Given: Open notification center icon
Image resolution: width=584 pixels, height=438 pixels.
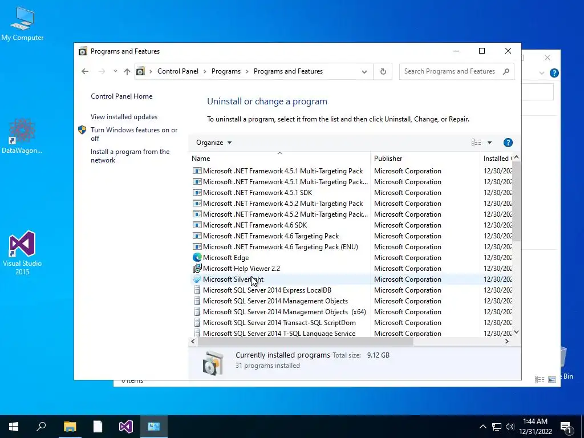Looking at the screenshot, I should click(x=566, y=427).
